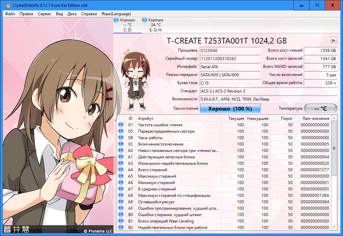Screen dimensions: 343x236
Task: Click the power-on hours value 238 ч
Action: (321, 83)
